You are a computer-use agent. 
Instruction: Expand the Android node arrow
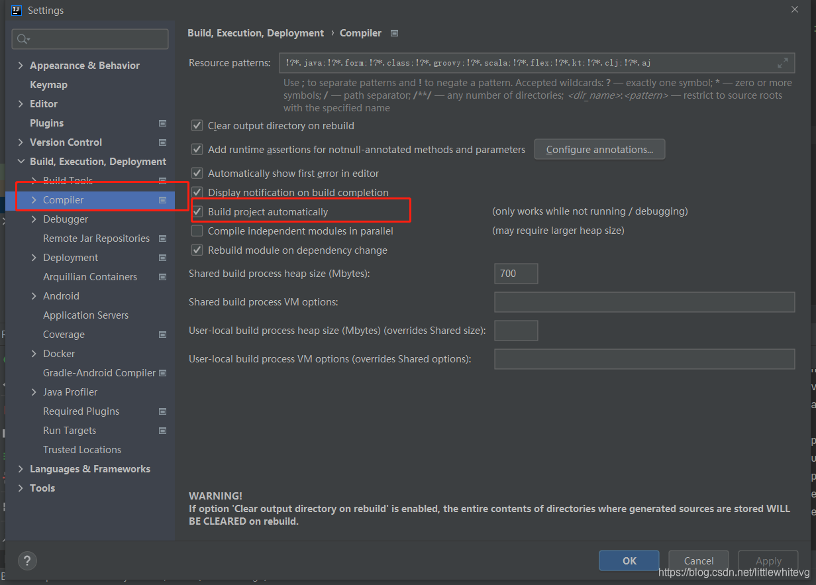[34, 296]
